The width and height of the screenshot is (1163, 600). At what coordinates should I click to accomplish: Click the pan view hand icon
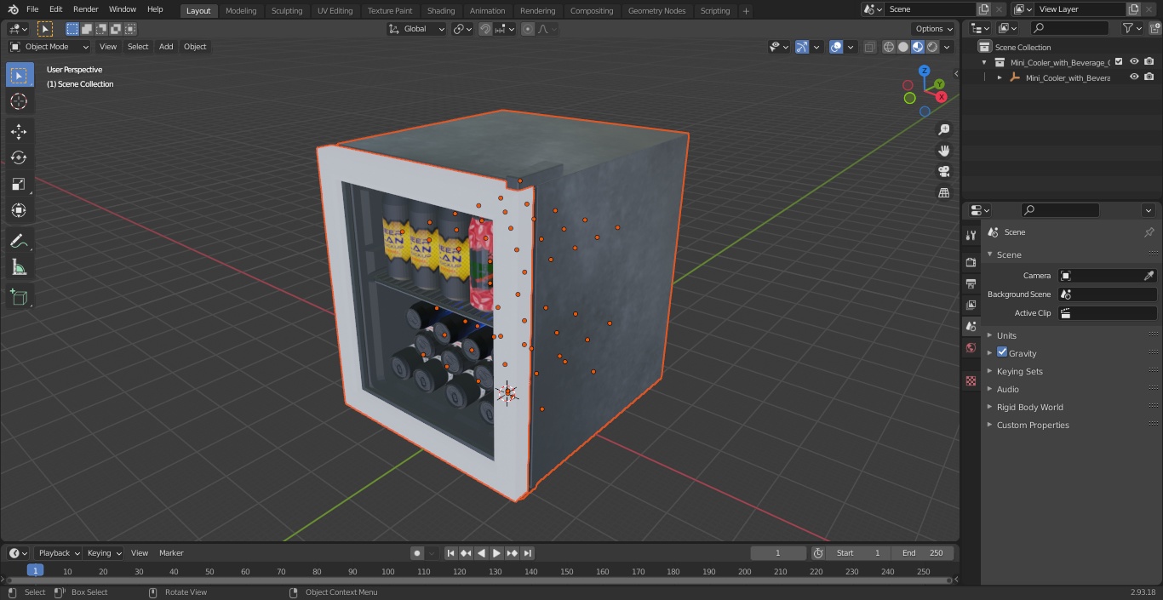943,151
